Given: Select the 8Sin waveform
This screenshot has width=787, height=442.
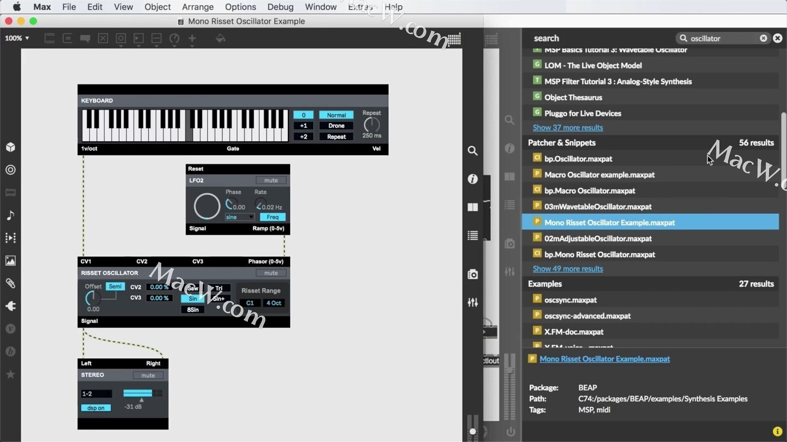Looking at the screenshot, I should coord(193,310).
